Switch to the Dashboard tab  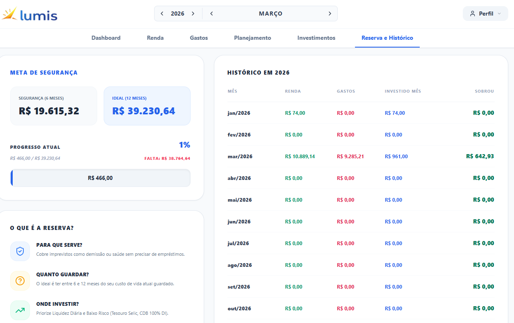(x=106, y=38)
